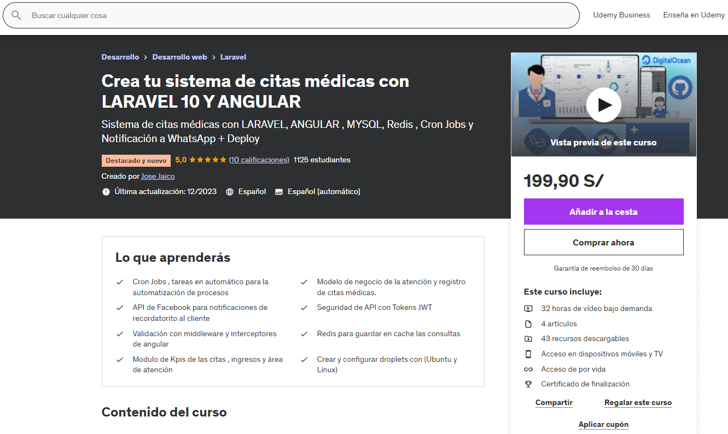The height and width of the screenshot is (434, 728).
Task: Click "Comprar ahora"
Action: coord(603,242)
